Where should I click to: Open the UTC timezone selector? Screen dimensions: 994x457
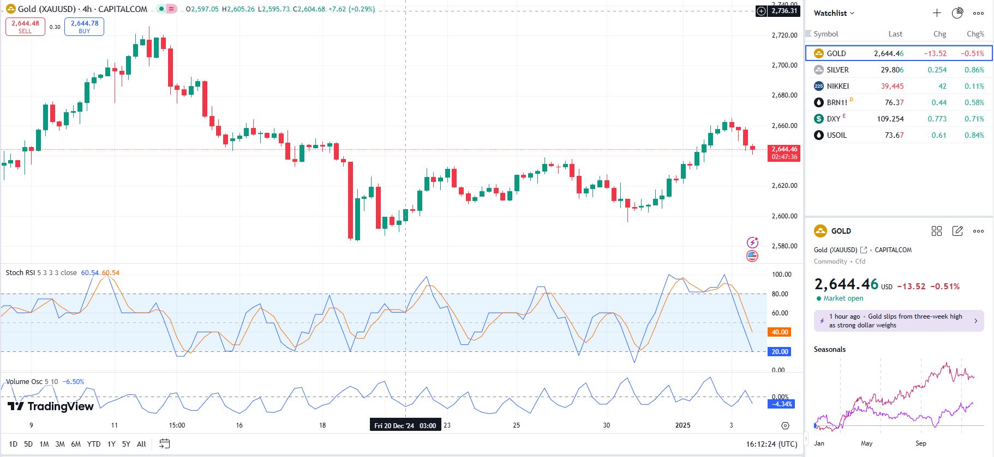771,444
